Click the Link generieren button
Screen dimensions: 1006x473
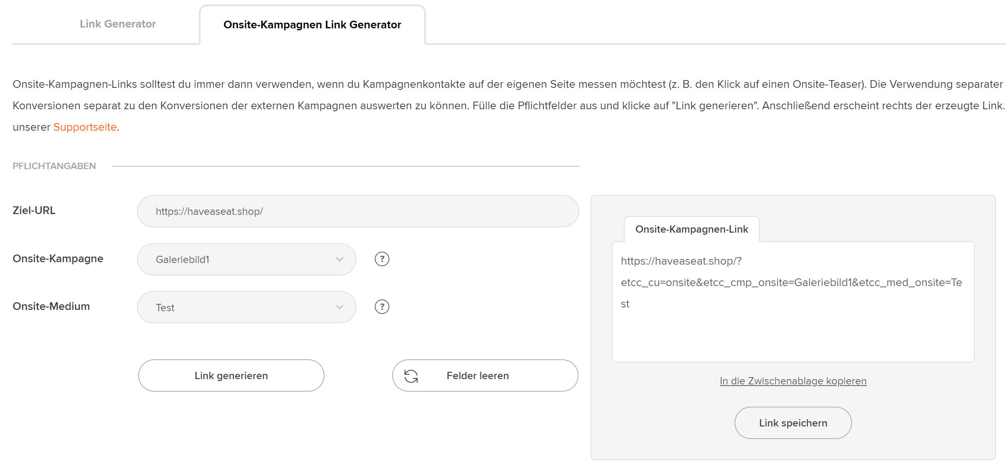pyautogui.click(x=231, y=375)
